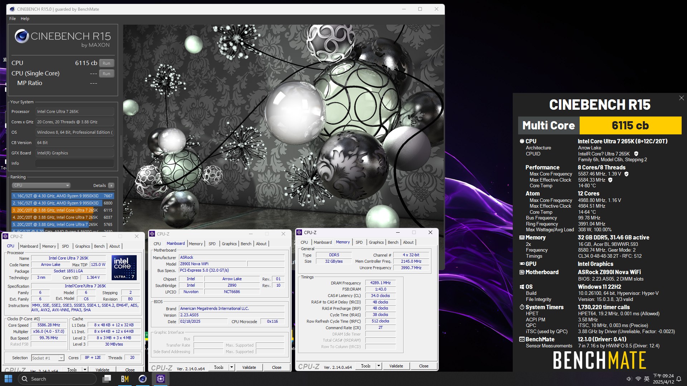Run the CPU multi-core benchmark
Viewport: 687px width, 386px height.
106,63
